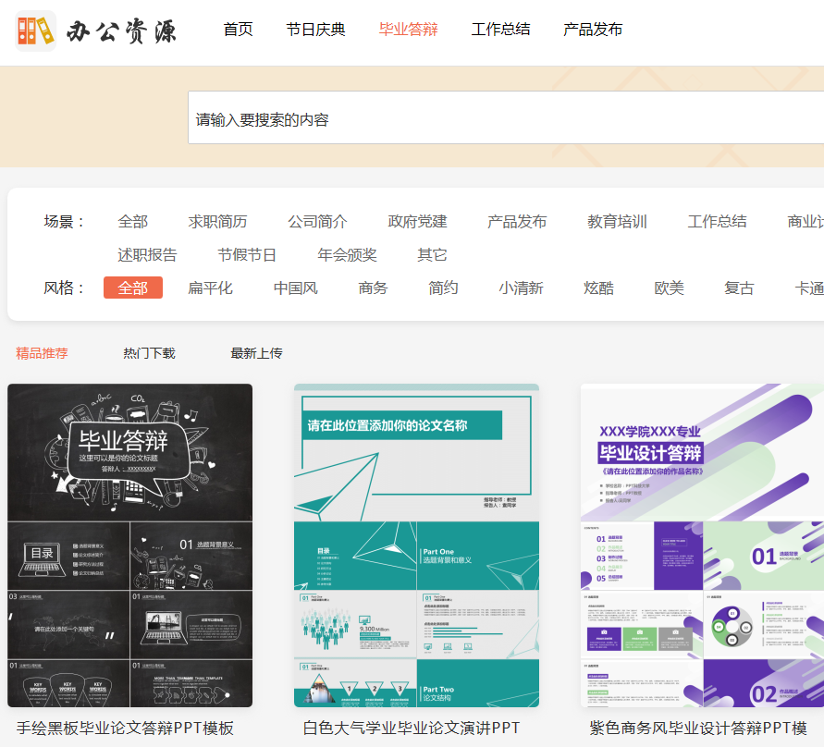The width and height of the screenshot is (824, 747).
Task: Open the purple 毕业设计答辩 template thumbnail
Action: coord(702,545)
